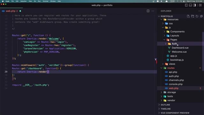Expand the Auth folder chevron
204x115 pixels.
166,44
